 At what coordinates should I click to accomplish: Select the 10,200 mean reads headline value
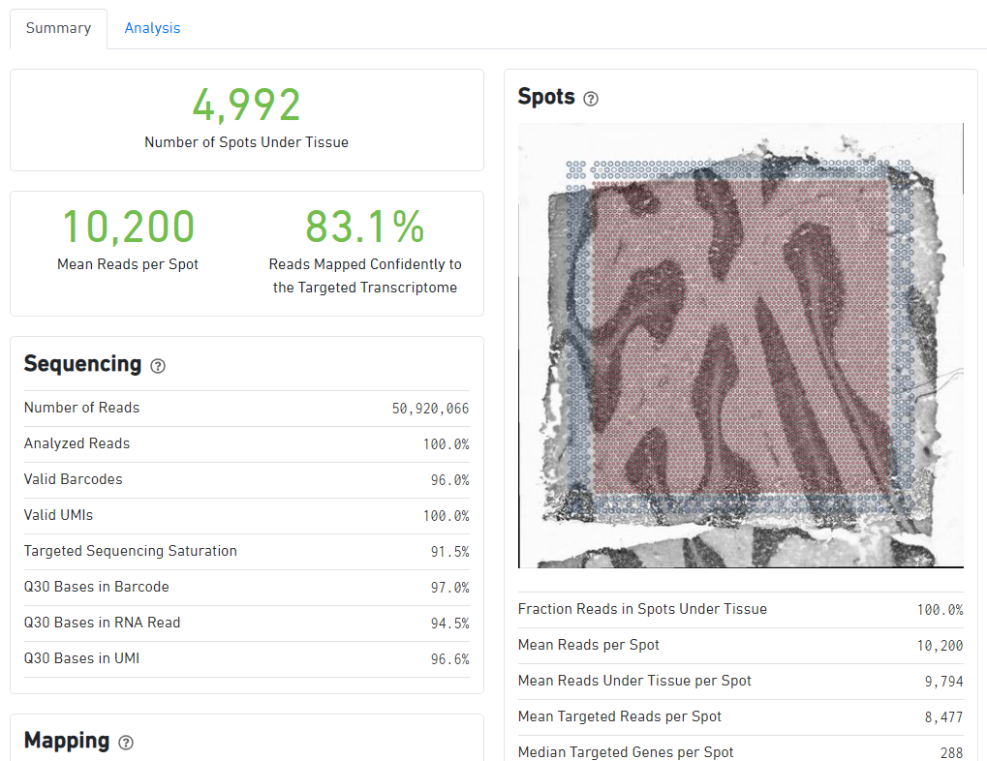tap(128, 227)
